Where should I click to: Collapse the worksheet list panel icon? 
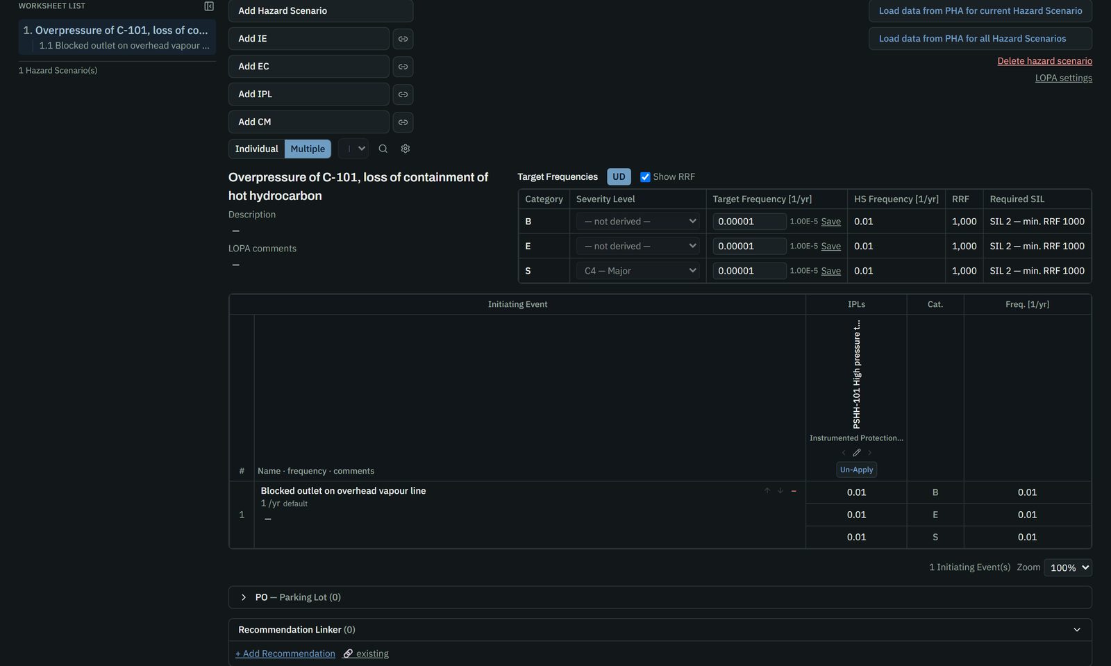click(x=209, y=6)
